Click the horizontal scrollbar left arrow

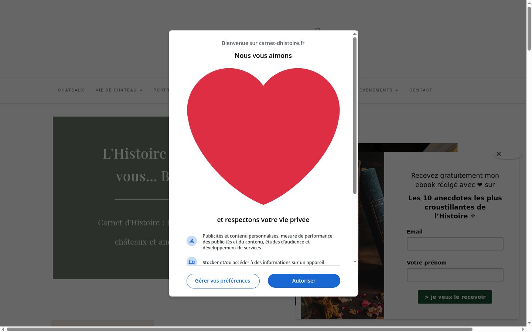3,329
